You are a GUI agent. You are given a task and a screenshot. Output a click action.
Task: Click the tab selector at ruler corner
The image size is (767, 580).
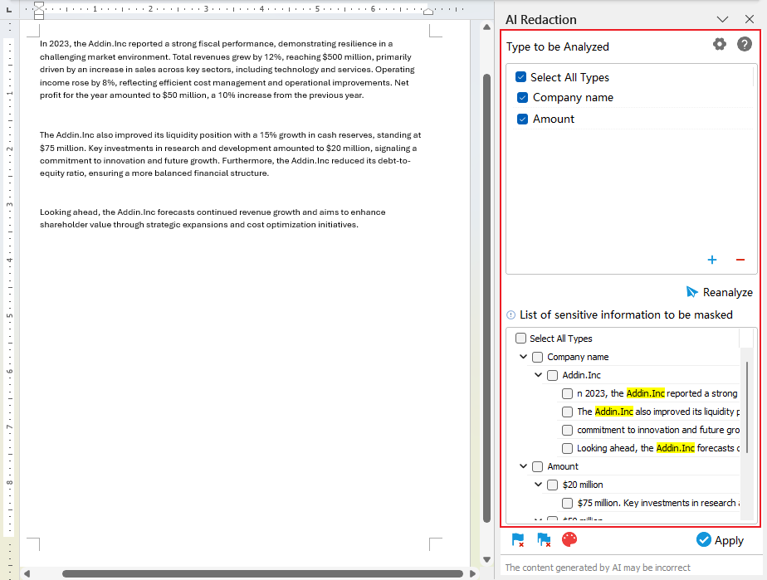coord(8,9)
